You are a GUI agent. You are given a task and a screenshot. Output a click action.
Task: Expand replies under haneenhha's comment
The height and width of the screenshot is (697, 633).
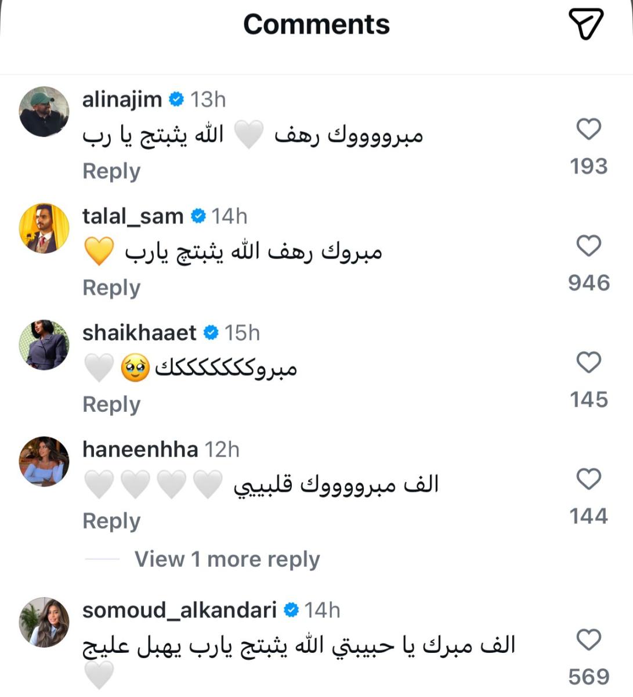tap(226, 559)
